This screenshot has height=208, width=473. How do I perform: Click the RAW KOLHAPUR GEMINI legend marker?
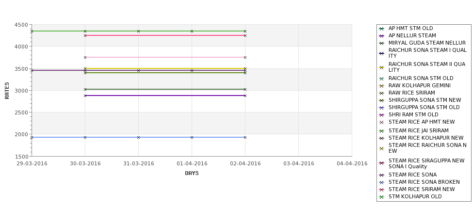(382, 86)
